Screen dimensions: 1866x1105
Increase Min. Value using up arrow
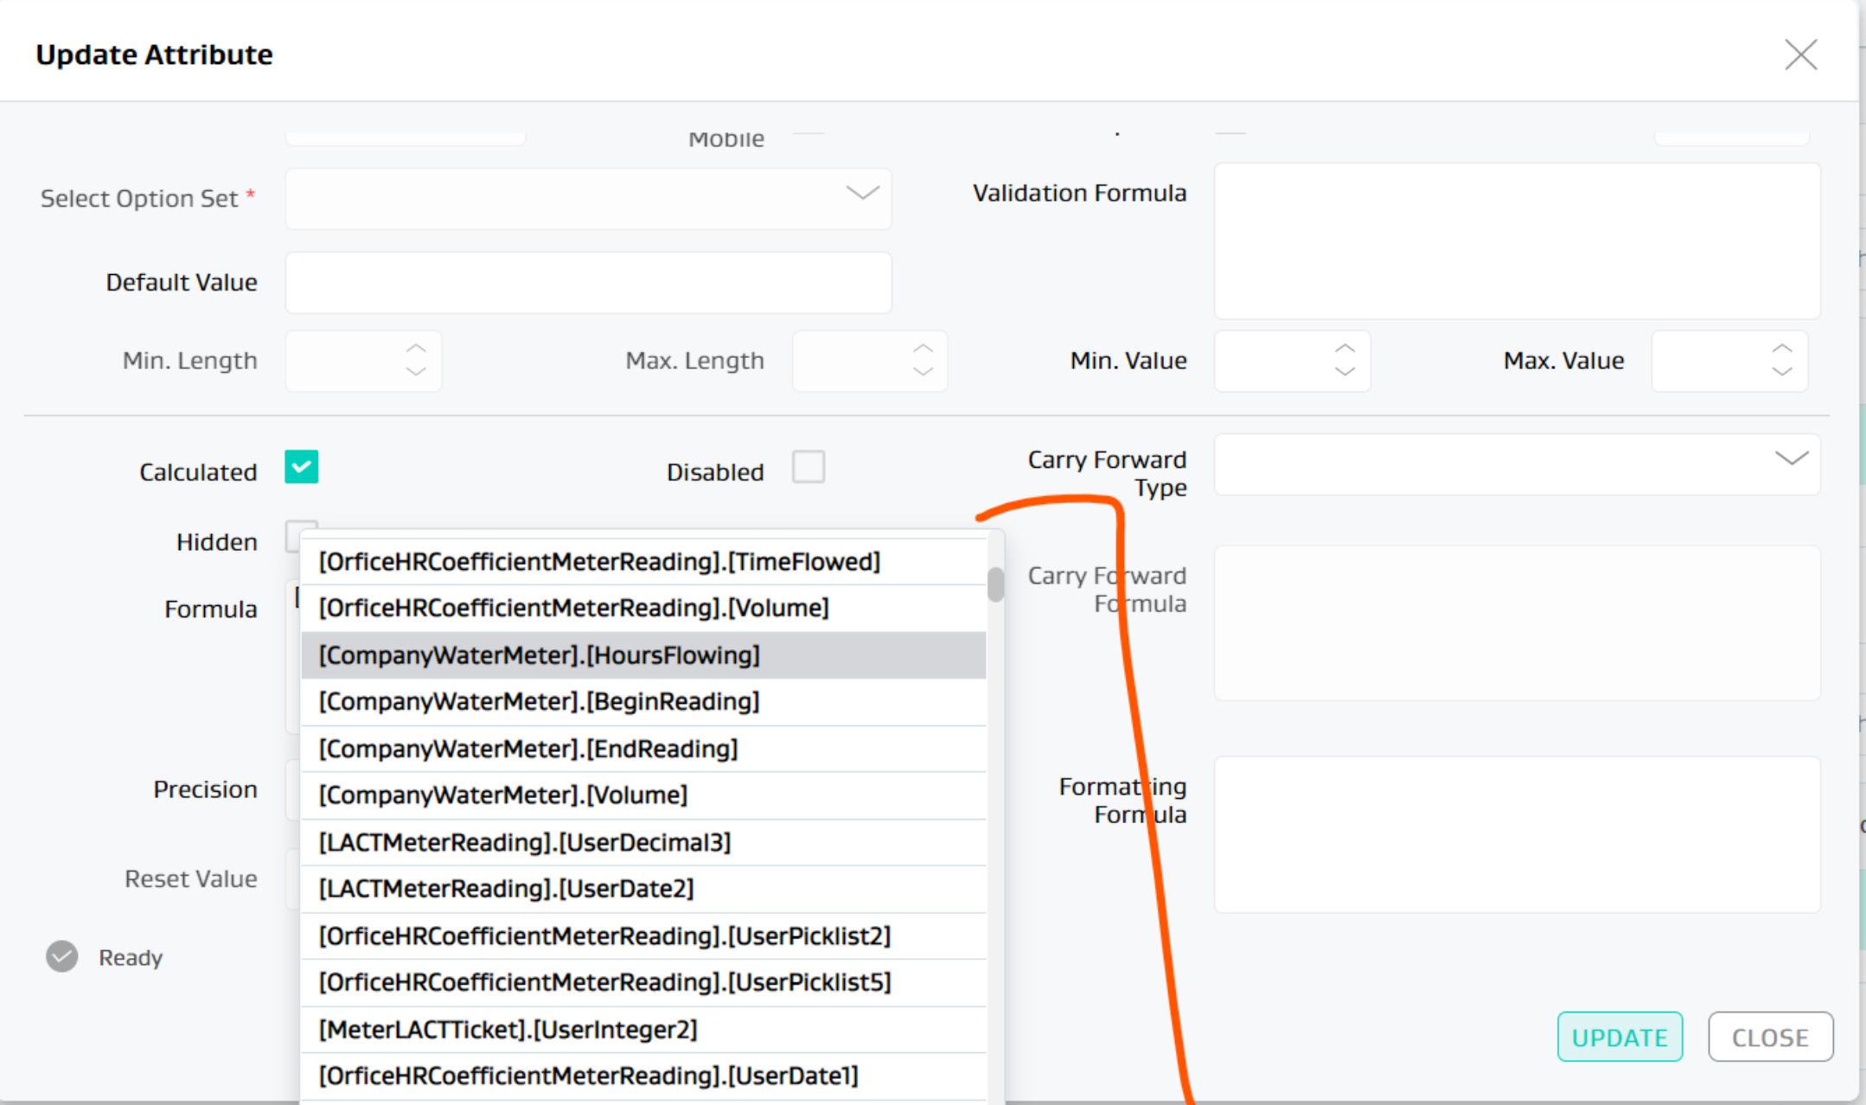tap(1345, 348)
